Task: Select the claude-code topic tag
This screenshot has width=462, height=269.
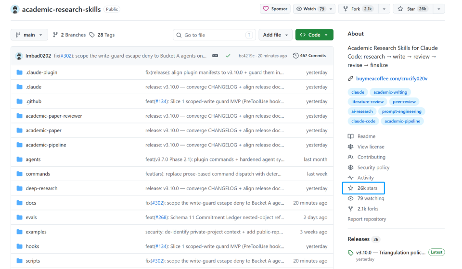Action: (363, 121)
